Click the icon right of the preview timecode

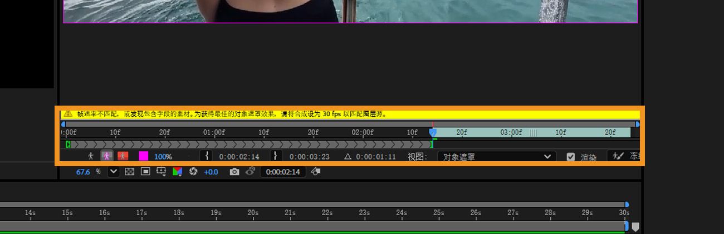tap(316, 172)
